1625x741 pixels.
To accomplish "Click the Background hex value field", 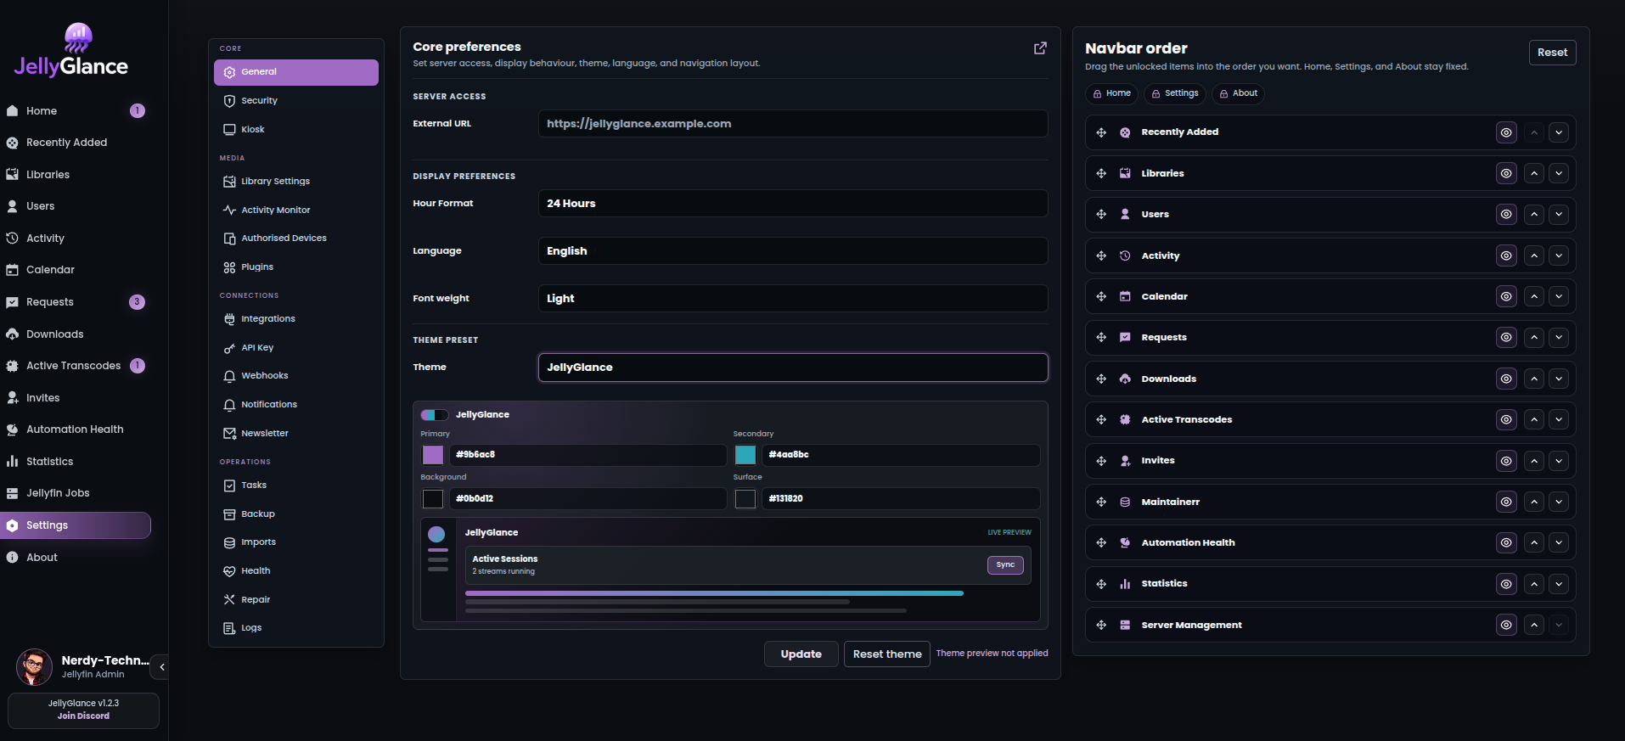I will [588, 499].
